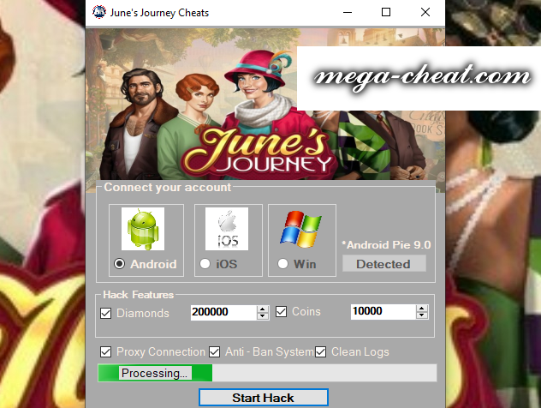Select the Android radio button
The width and height of the screenshot is (541, 408).
point(119,264)
